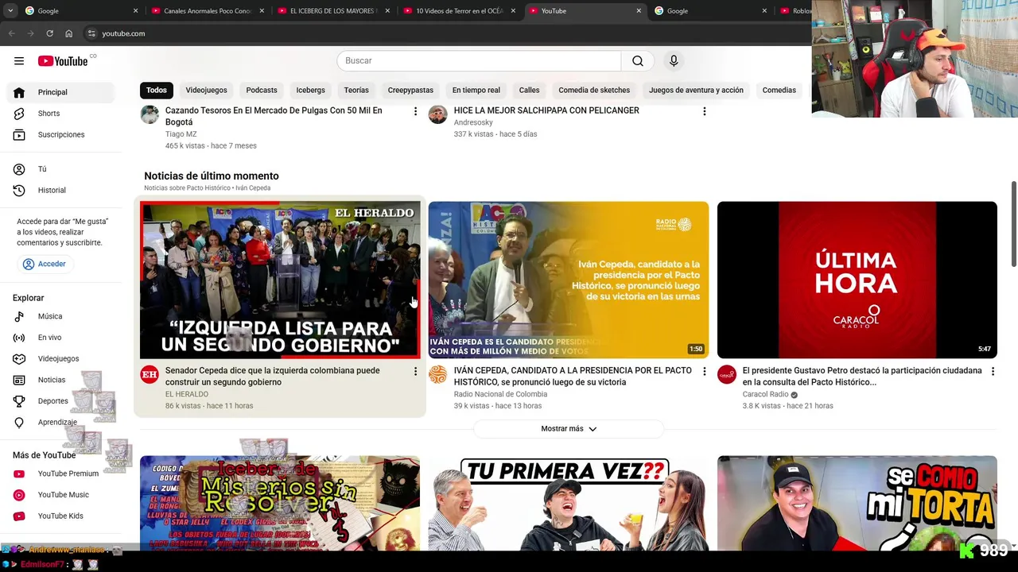Open Videojuegos in the Explorar sidebar
Viewport: 1018px width, 572px height.
point(62,359)
